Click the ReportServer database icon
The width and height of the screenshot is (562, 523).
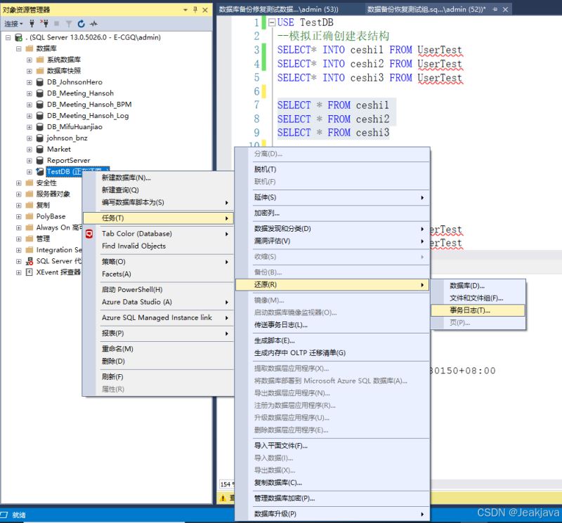[x=40, y=161]
